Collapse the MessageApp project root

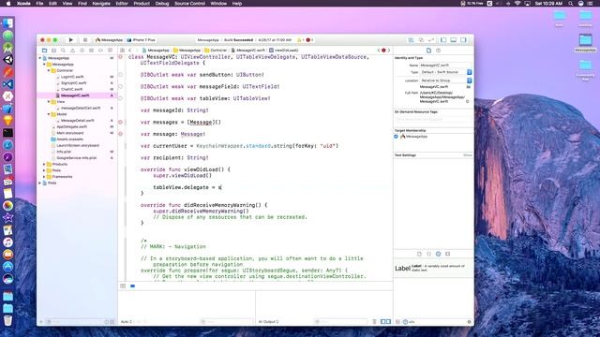40,58
